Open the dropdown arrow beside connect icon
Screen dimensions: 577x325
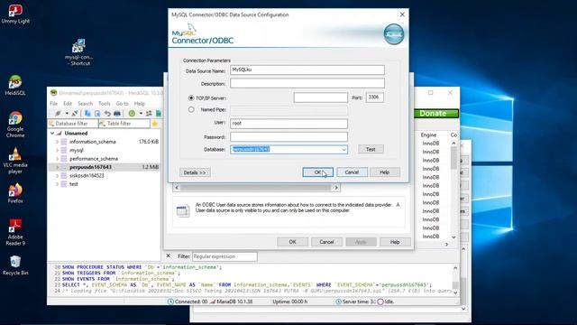click(x=67, y=114)
